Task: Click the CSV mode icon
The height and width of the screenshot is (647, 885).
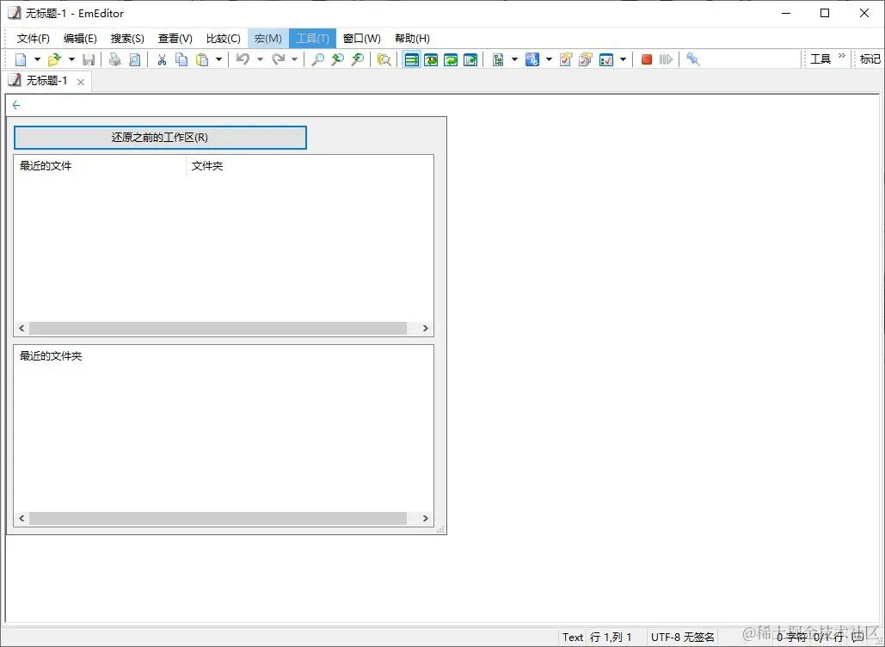Action: (498, 59)
